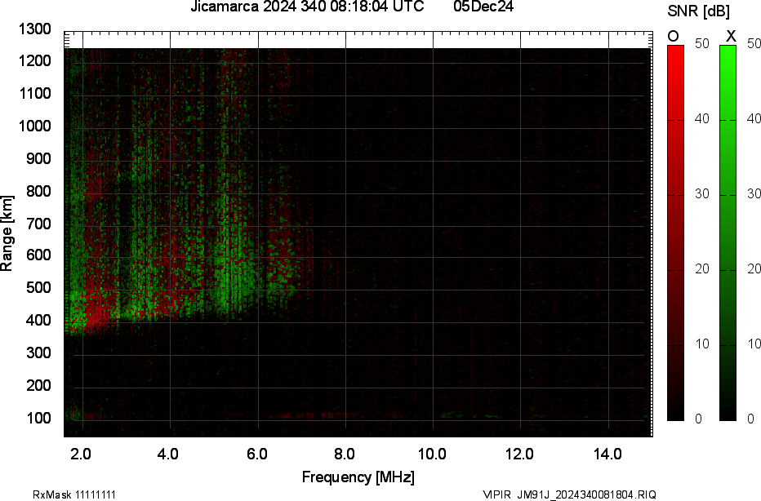Screen dimensions: 761x501
Task: Select the "O" label above the red bar
Action: [674, 36]
